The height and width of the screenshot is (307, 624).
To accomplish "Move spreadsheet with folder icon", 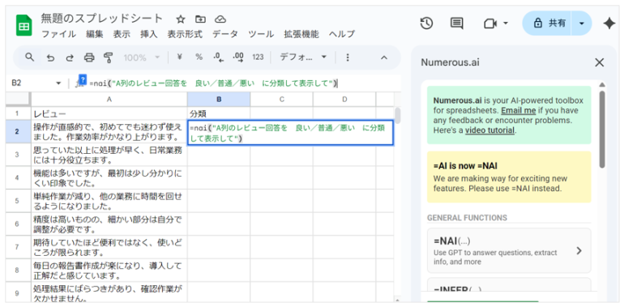I will point(201,19).
